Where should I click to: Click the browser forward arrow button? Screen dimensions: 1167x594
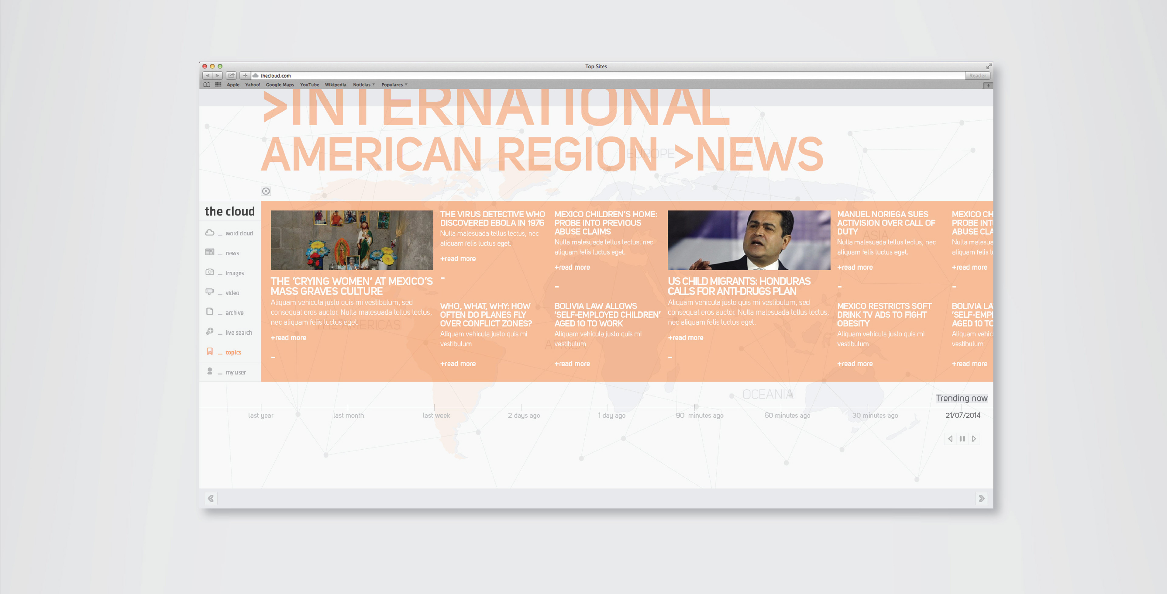point(218,76)
